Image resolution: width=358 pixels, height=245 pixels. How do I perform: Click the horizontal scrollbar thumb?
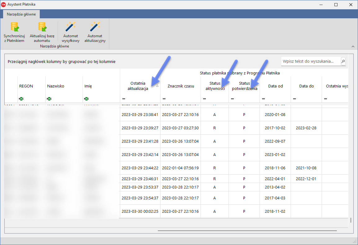pos(247,231)
